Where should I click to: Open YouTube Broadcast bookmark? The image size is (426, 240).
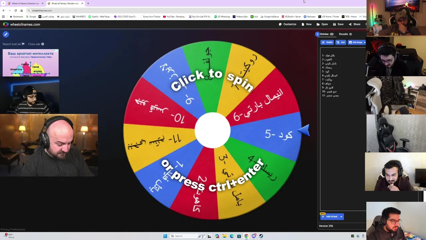point(174,17)
